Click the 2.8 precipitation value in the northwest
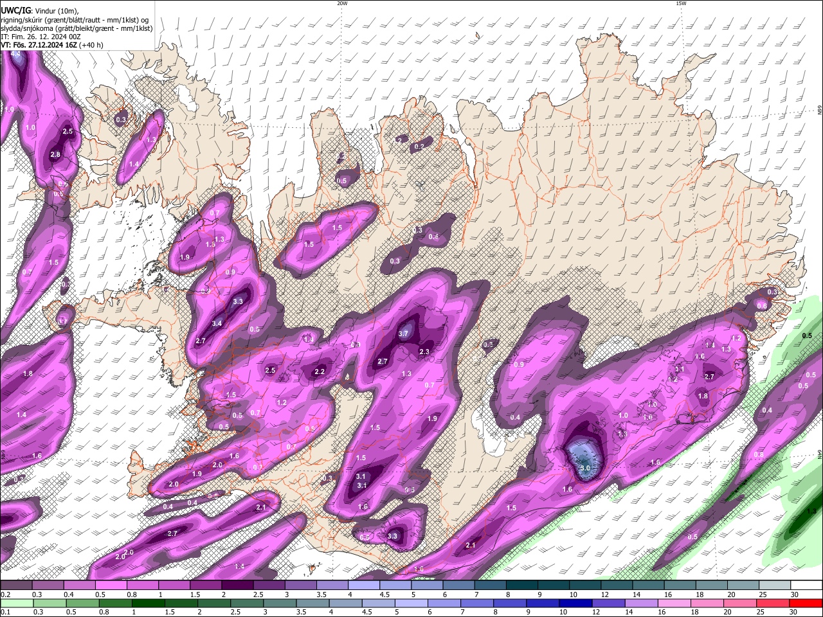This screenshot has height=617, width=823. (x=55, y=154)
